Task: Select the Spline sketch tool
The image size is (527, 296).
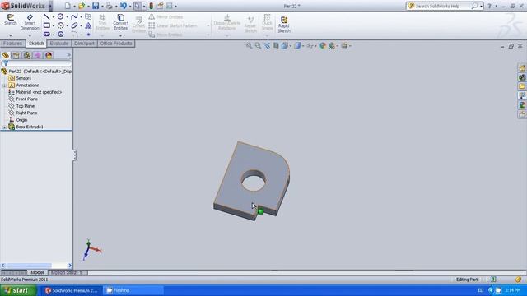Action: 74,16
